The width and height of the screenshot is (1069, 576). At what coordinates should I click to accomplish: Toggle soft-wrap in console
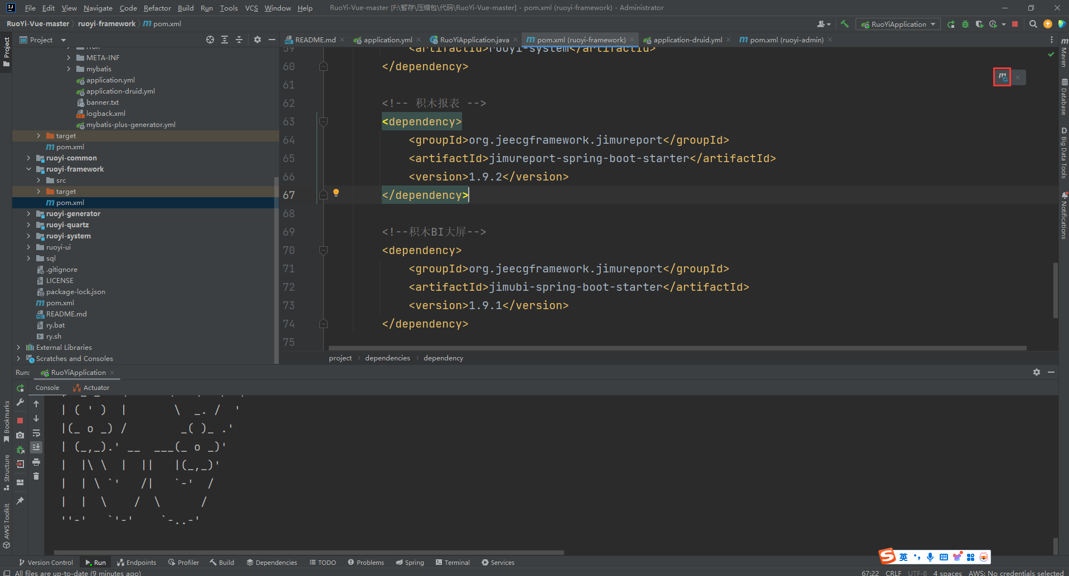[x=36, y=433]
